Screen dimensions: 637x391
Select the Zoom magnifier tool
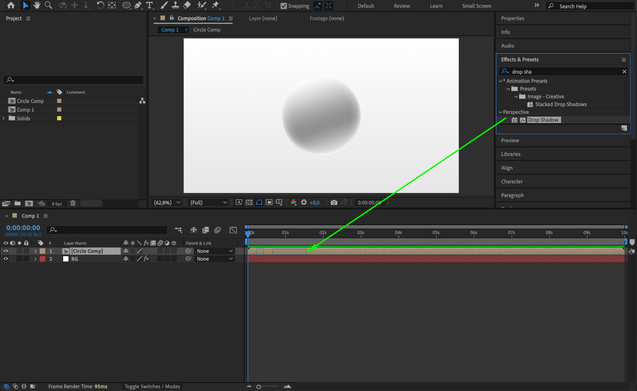[48, 5]
